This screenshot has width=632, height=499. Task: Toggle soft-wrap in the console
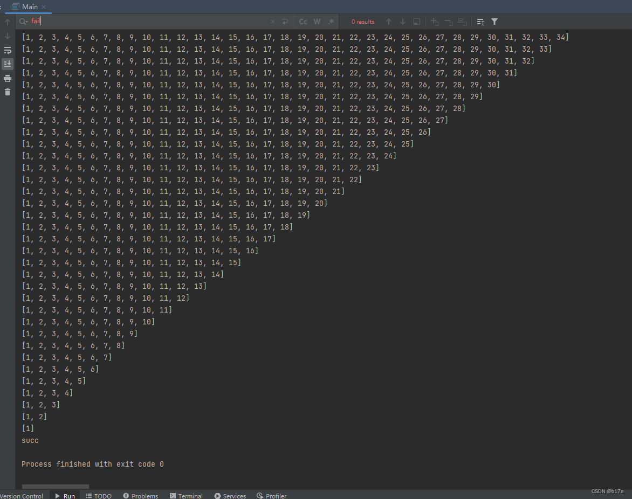pyautogui.click(x=8, y=50)
